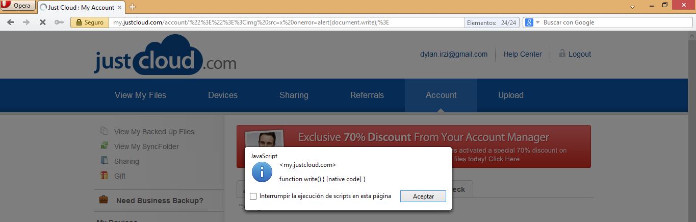
Task: Open the closed tabs dropdown in tab bar
Action: [632, 7]
